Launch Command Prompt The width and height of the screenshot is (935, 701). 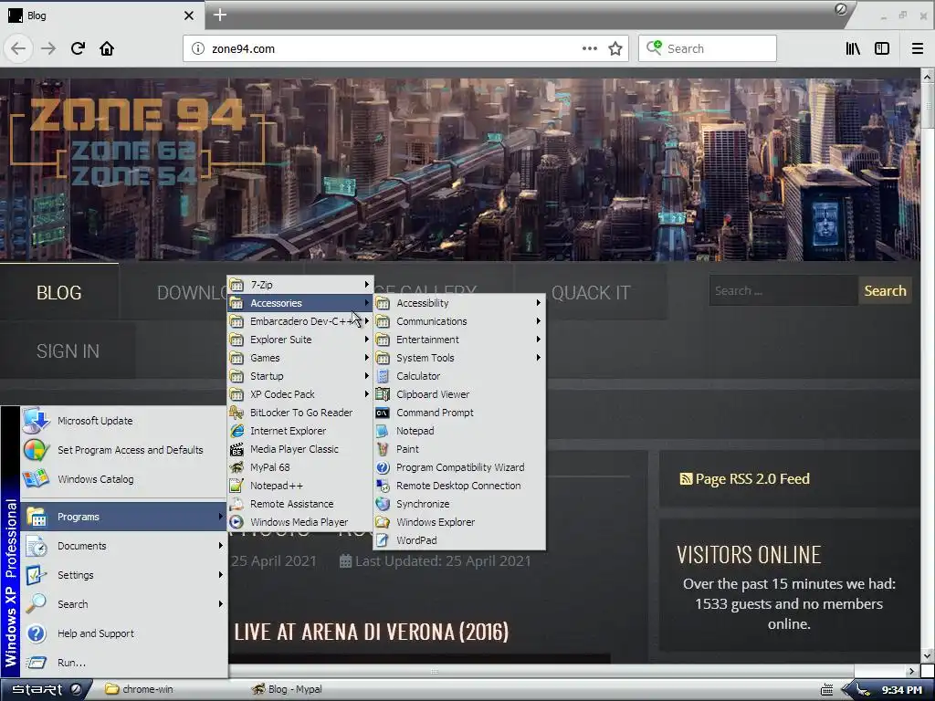click(459, 413)
